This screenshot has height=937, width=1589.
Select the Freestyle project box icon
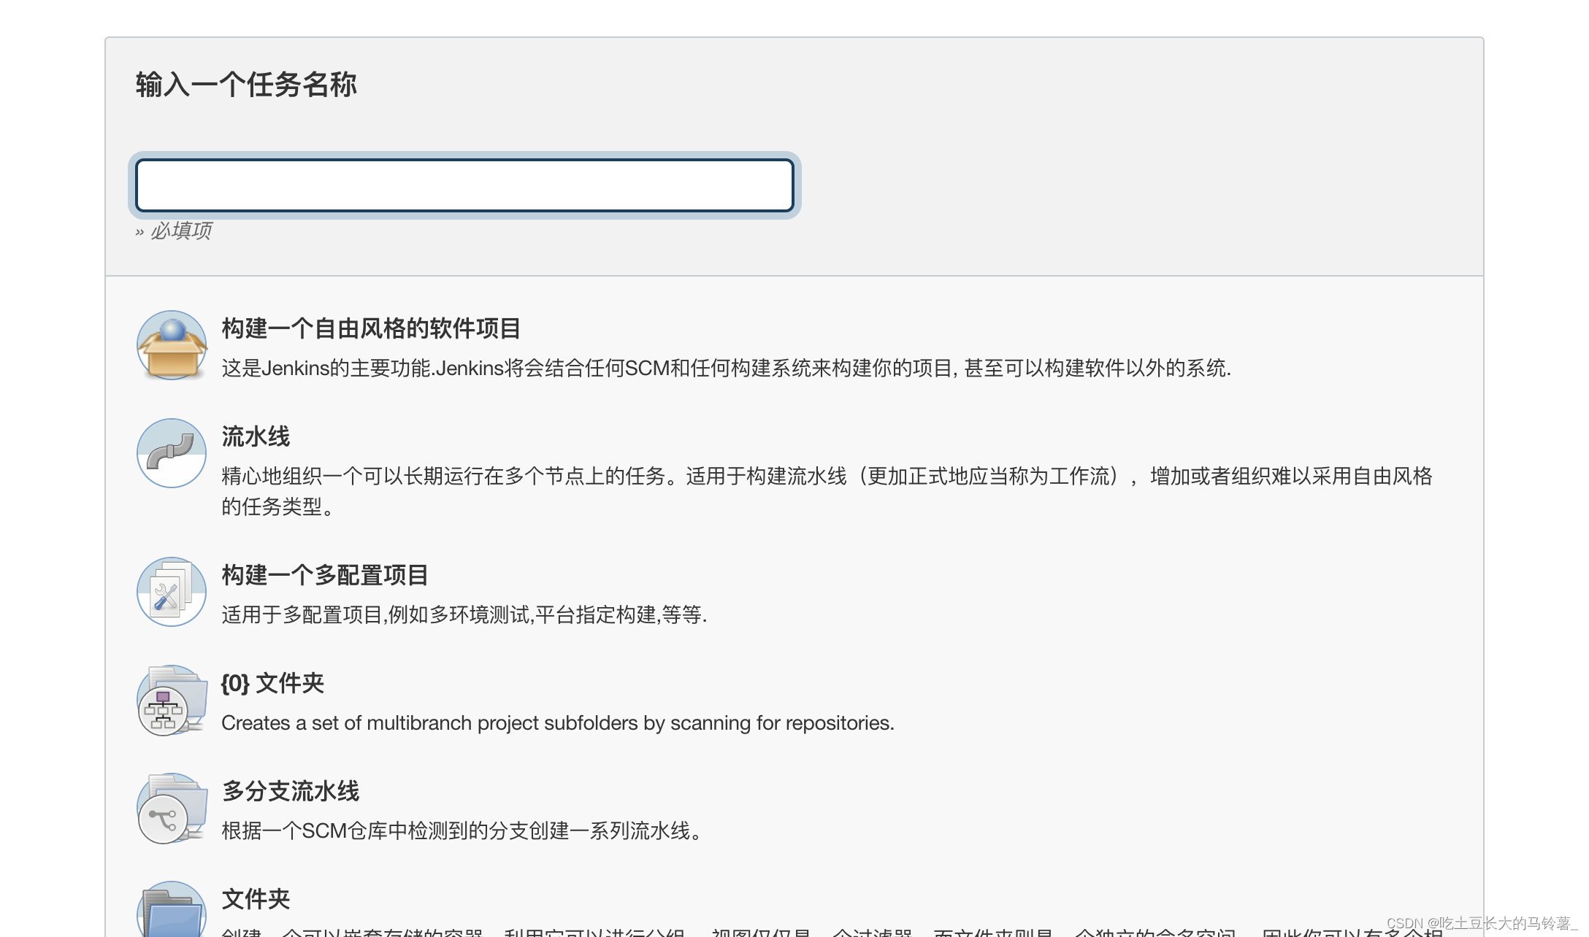tap(172, 345)
